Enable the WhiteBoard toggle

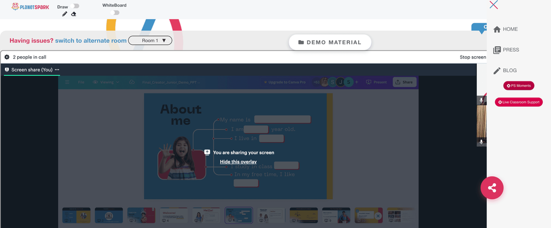[x=115, y=13]
